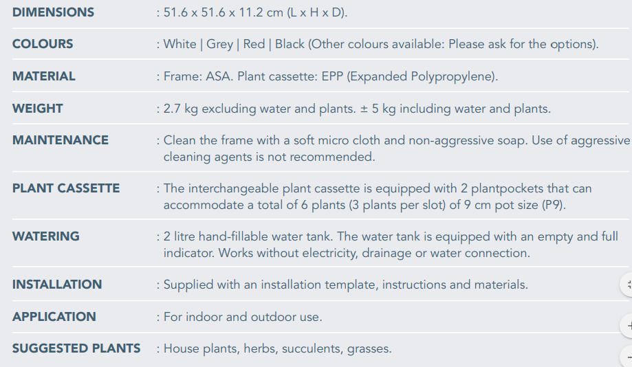Screen dimensions: 632x367
Task: Select the COLOURS heading
Action: (43, 44)
